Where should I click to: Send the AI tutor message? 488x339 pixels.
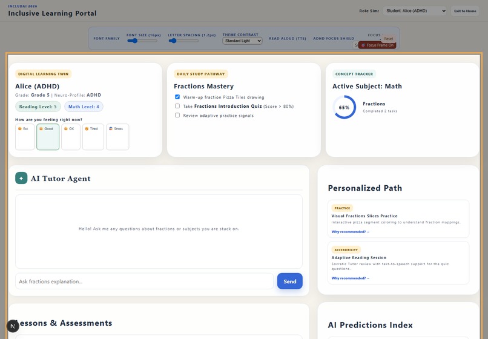290,281
